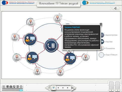Viewport: 122px width, 92px height.
Task: Click the top user avatar node
Action: 57,18
